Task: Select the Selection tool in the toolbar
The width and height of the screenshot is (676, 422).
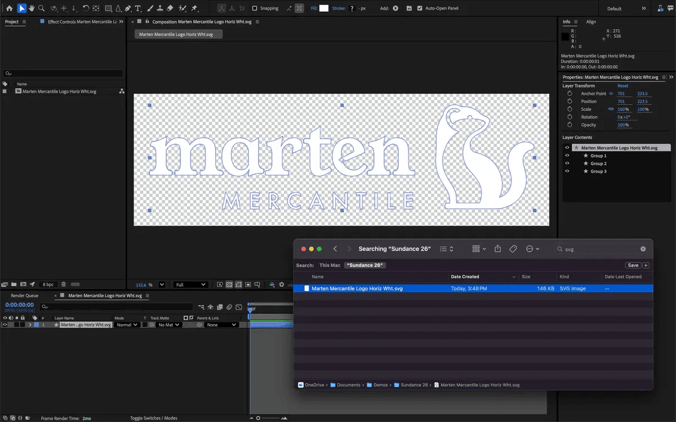Action: tap(21, 8)
